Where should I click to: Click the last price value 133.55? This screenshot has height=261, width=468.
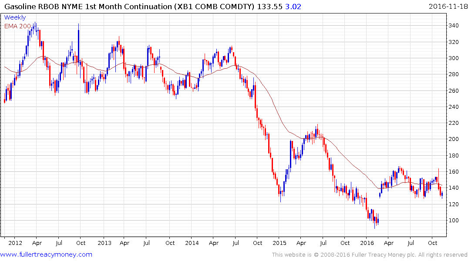point(269,6)
